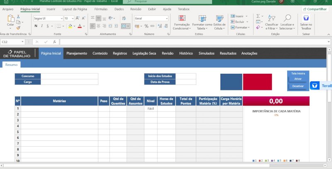Open the Name Box dropdown arrow
This screenshot has height=169, width=332.
[x=23, y=42]
